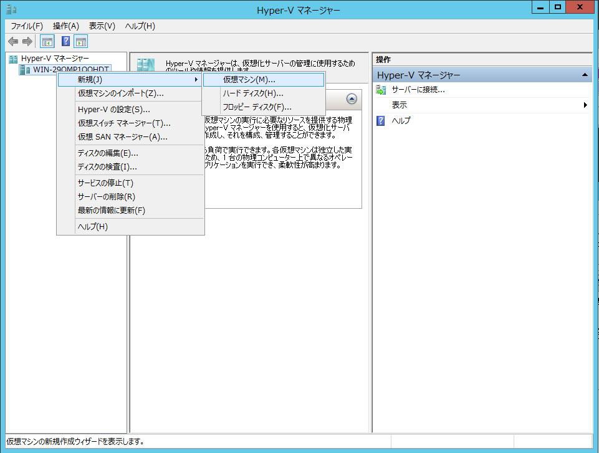
Task: Expand the 新規(J) submenu arrow
Action: pyautogui.click(x=196, y=80)
